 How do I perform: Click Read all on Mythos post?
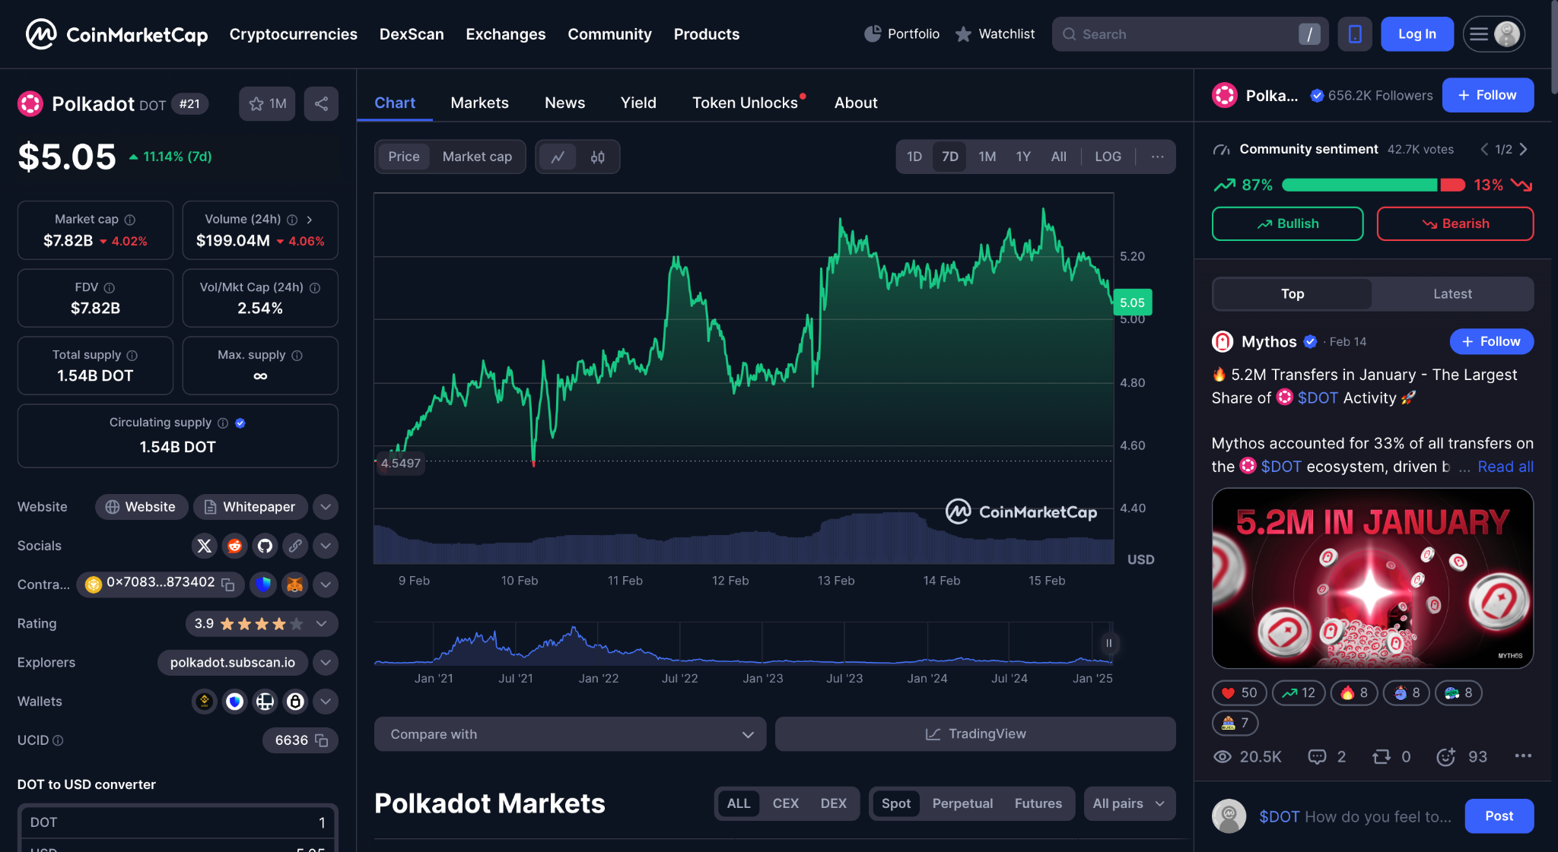pyautogui.click(x=1505, y=467)
